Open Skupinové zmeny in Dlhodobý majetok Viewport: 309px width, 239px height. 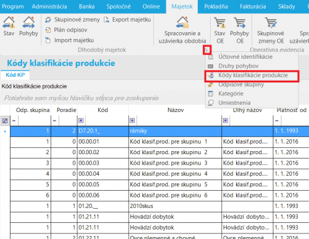pos(72,20)
